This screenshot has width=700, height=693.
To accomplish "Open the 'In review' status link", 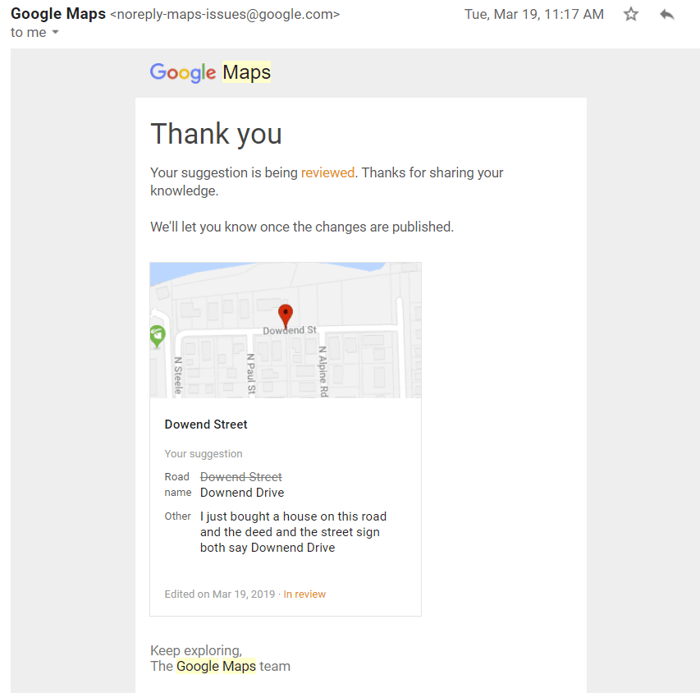I will click(304, 594).
